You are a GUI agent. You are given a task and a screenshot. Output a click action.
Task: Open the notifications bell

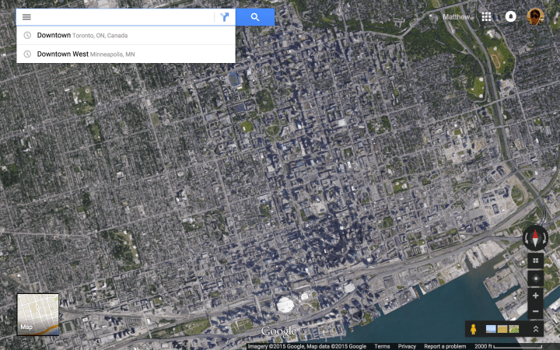tap(511, 17)
